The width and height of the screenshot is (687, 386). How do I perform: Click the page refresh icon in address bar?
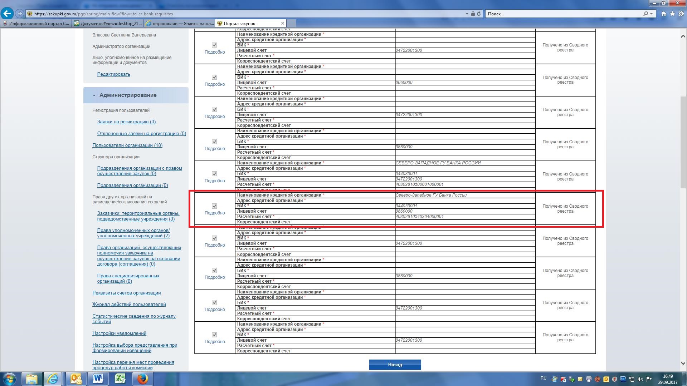pyautogui.click(x=479, y=14)
